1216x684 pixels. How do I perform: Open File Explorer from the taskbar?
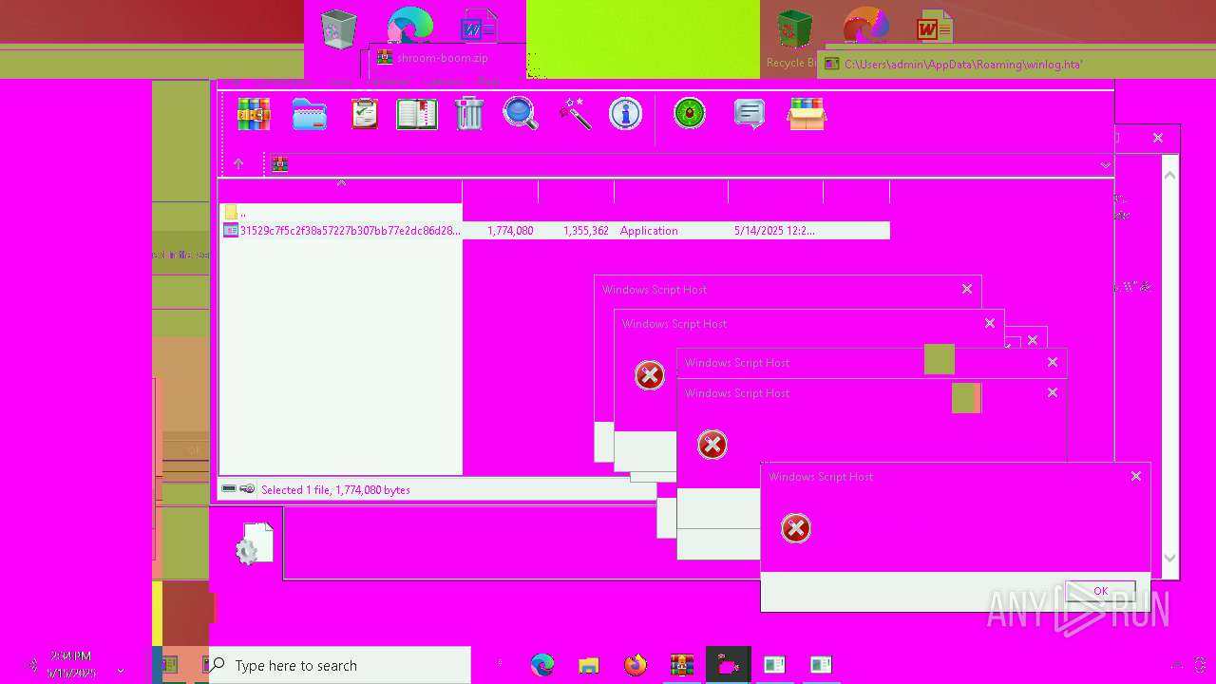click(589, 665)
